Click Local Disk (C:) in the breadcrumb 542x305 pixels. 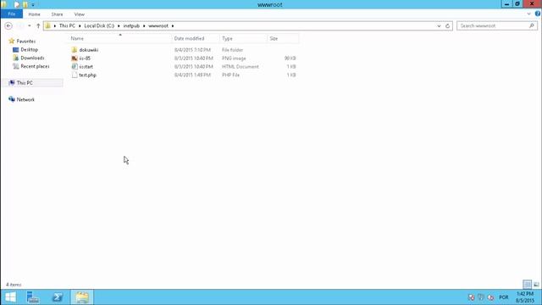pyautogui.click(x=99, y=26)
